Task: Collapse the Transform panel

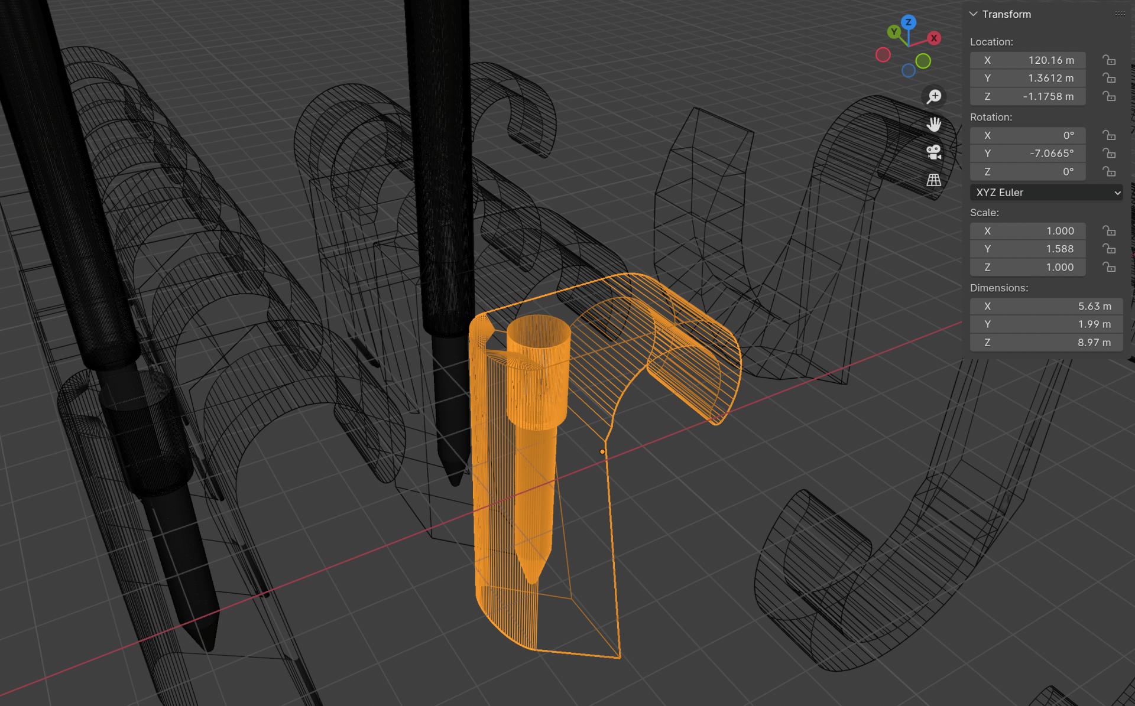Action: coord(974,14)
